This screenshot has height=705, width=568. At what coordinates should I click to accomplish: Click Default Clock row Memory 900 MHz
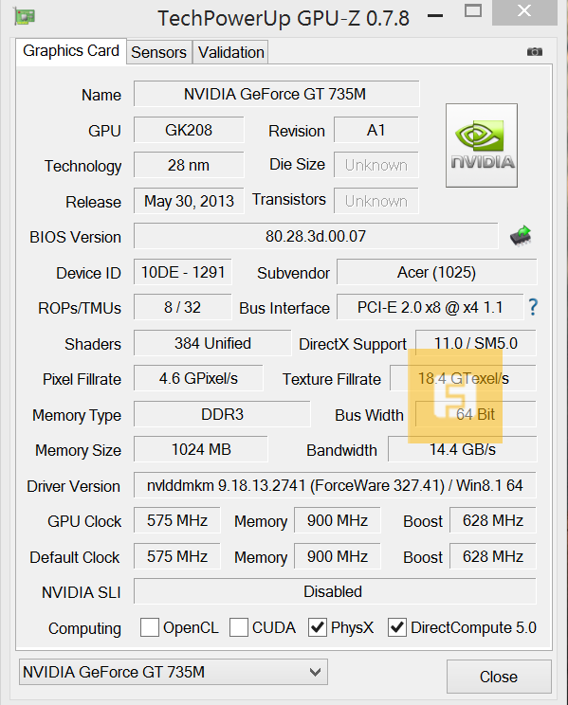(x=338, y=556)
